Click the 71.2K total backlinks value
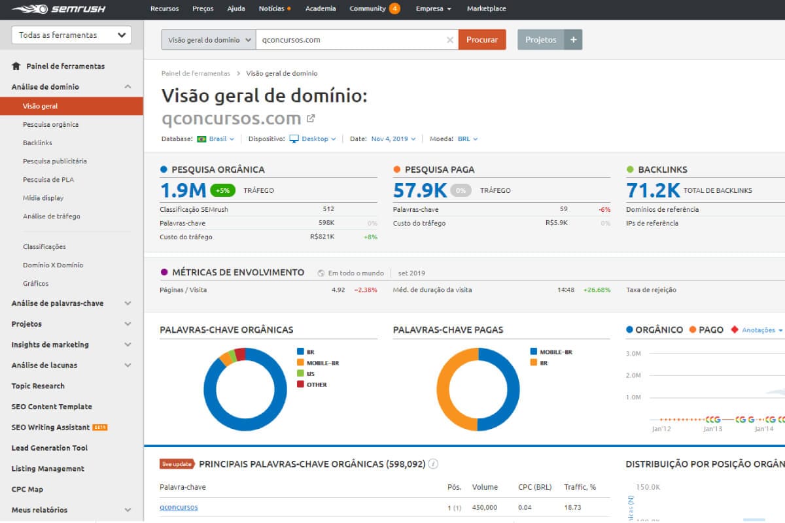Image resolution: width=785 pixels, height=523 pixels. click(653, 190)
